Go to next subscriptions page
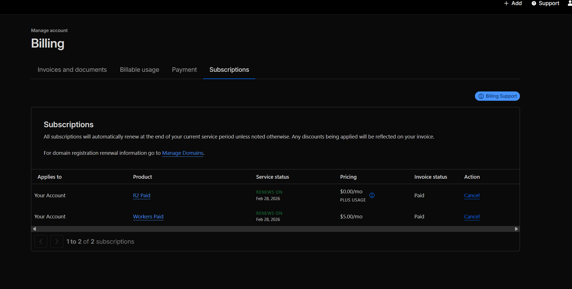Screen dimensions: 572x289 click(x=57, y=241)
